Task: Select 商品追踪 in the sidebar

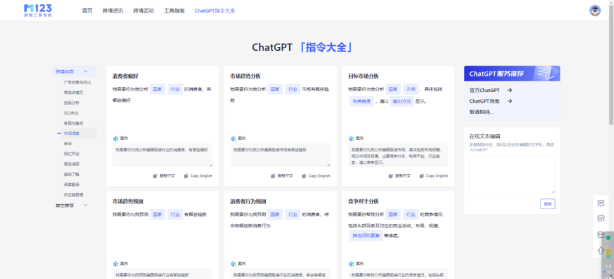Action: [x=71, y=164]
